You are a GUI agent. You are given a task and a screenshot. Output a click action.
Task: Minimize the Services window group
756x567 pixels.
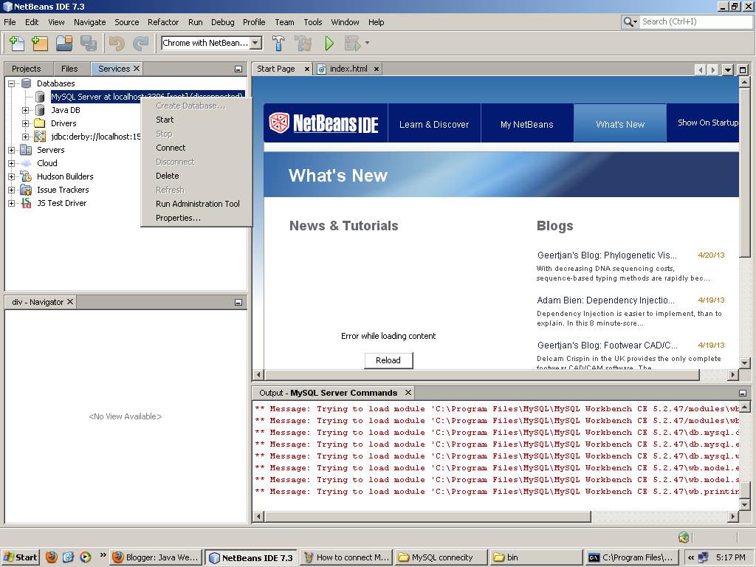[x=238, y=69]
